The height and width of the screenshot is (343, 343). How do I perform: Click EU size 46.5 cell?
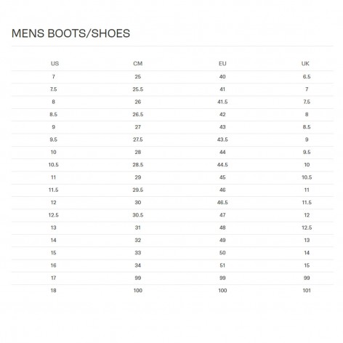click(x=222, y=203)
